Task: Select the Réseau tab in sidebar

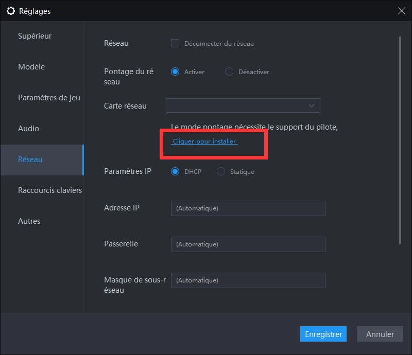Action: point(30,159)
